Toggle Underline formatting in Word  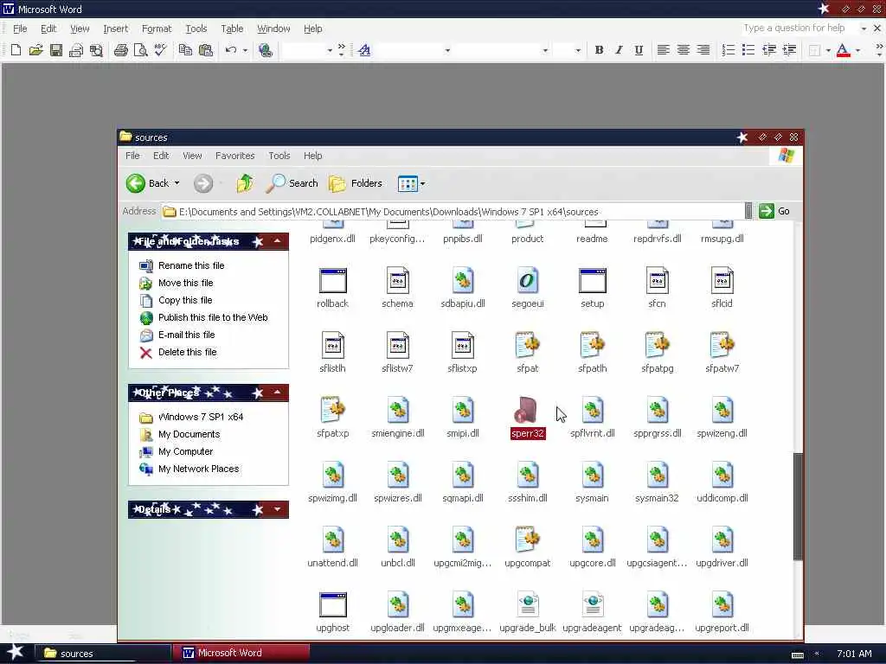639,50
